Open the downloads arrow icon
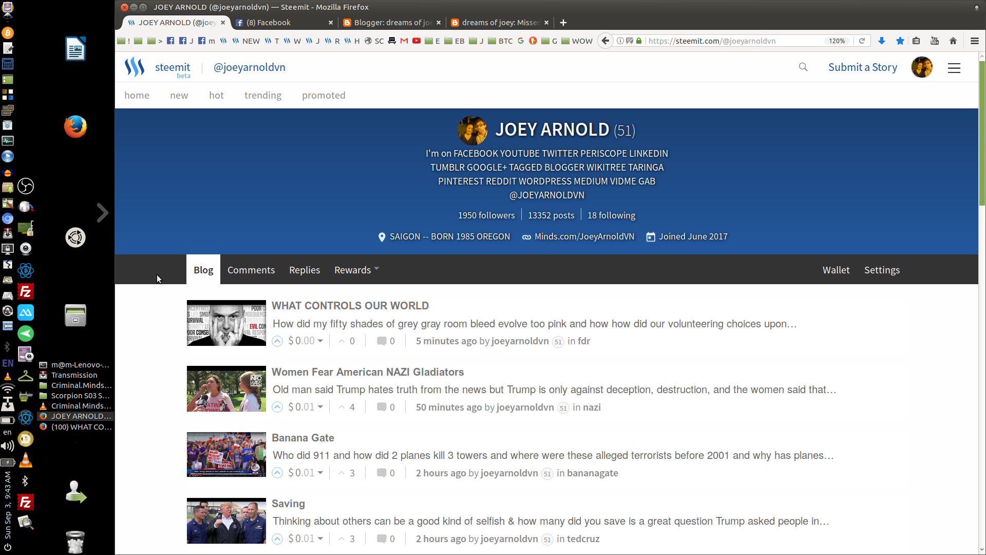Screen dimensions: 986x555 coord(882,41)
